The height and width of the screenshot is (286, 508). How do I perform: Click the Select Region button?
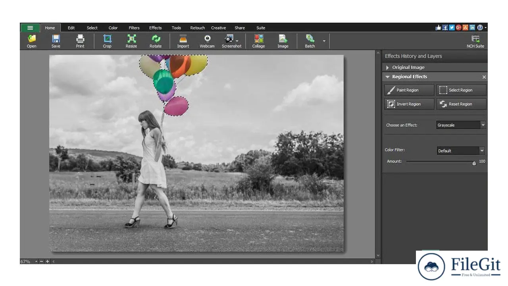pyautogui.click(x=461, y=90)
